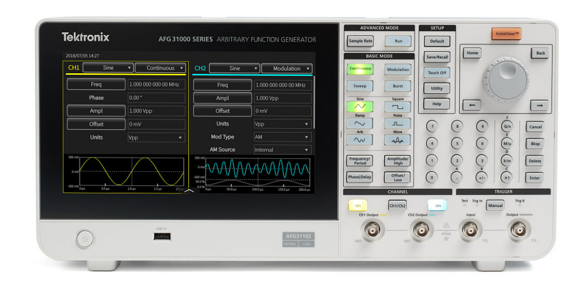The width and height of the screenshot is (581, 291).
Task: Click the M/µ unit key
Action: [x=507, y=143]
